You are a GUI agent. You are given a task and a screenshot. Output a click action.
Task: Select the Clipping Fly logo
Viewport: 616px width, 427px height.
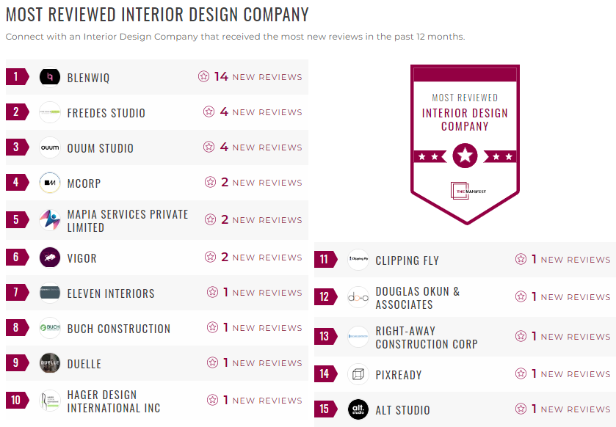358,260
